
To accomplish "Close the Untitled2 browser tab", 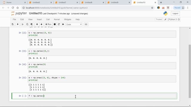I will pyautogui.click(x=51, y=2).
